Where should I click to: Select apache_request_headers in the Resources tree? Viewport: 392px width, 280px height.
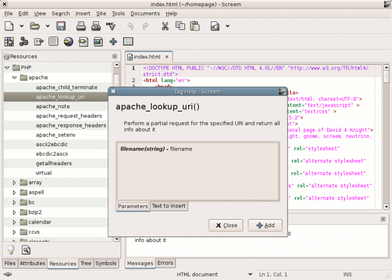pos(69,116)
